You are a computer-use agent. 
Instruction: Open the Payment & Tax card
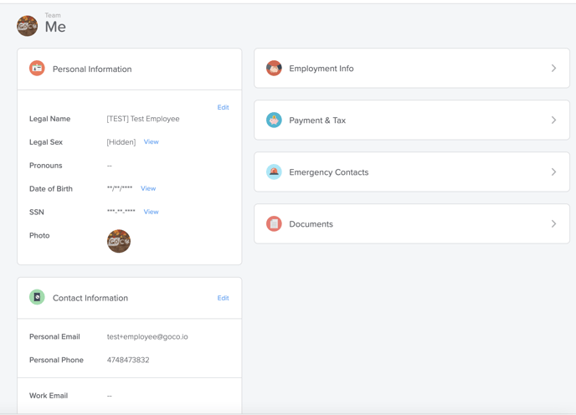pos(412,120)
